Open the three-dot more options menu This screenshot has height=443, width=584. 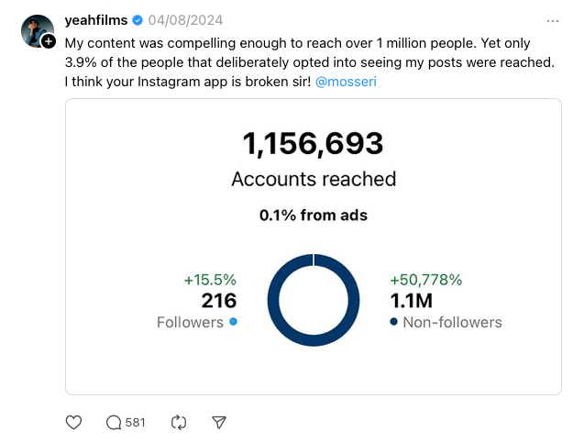point(552,20)
